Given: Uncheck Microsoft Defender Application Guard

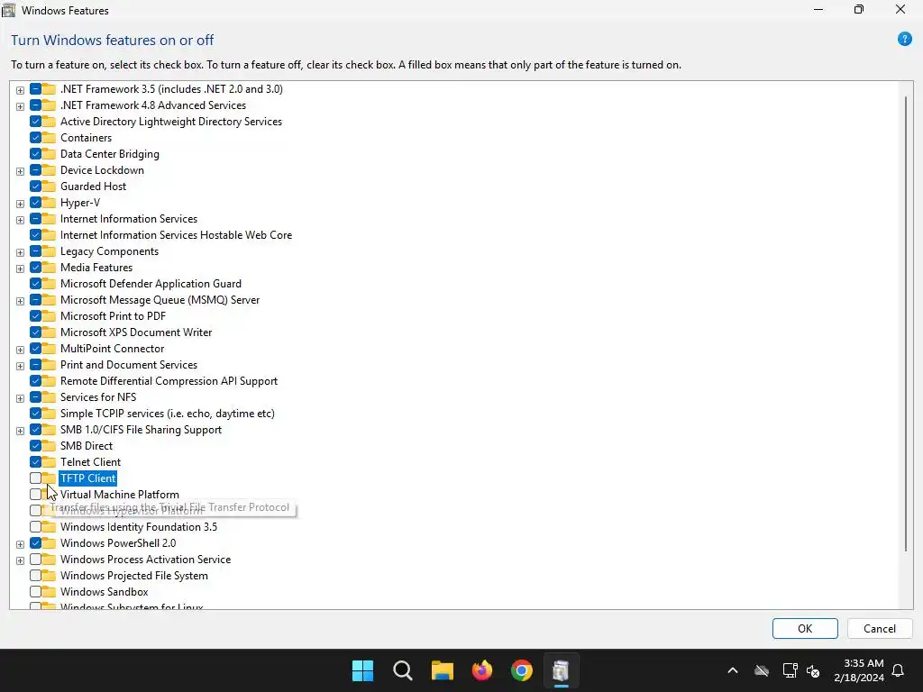Looking at the screenshot, I should pos(35,284).
